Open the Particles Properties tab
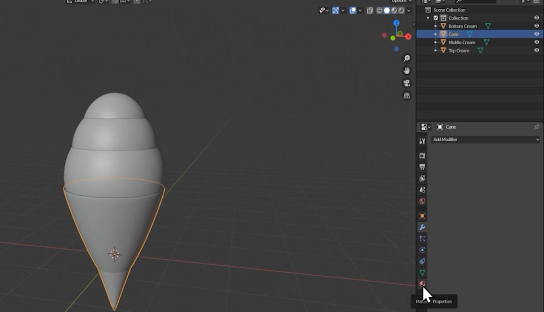 pos(422,239)
